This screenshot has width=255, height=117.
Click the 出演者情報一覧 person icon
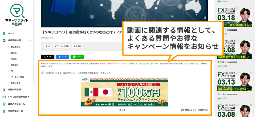click(4, 111)
